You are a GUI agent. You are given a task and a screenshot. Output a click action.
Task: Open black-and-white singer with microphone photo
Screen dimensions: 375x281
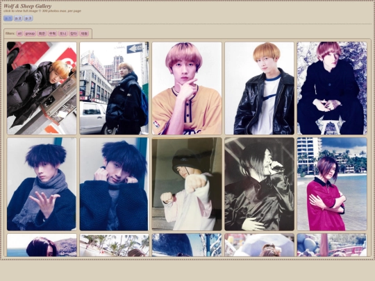(260, 184)
